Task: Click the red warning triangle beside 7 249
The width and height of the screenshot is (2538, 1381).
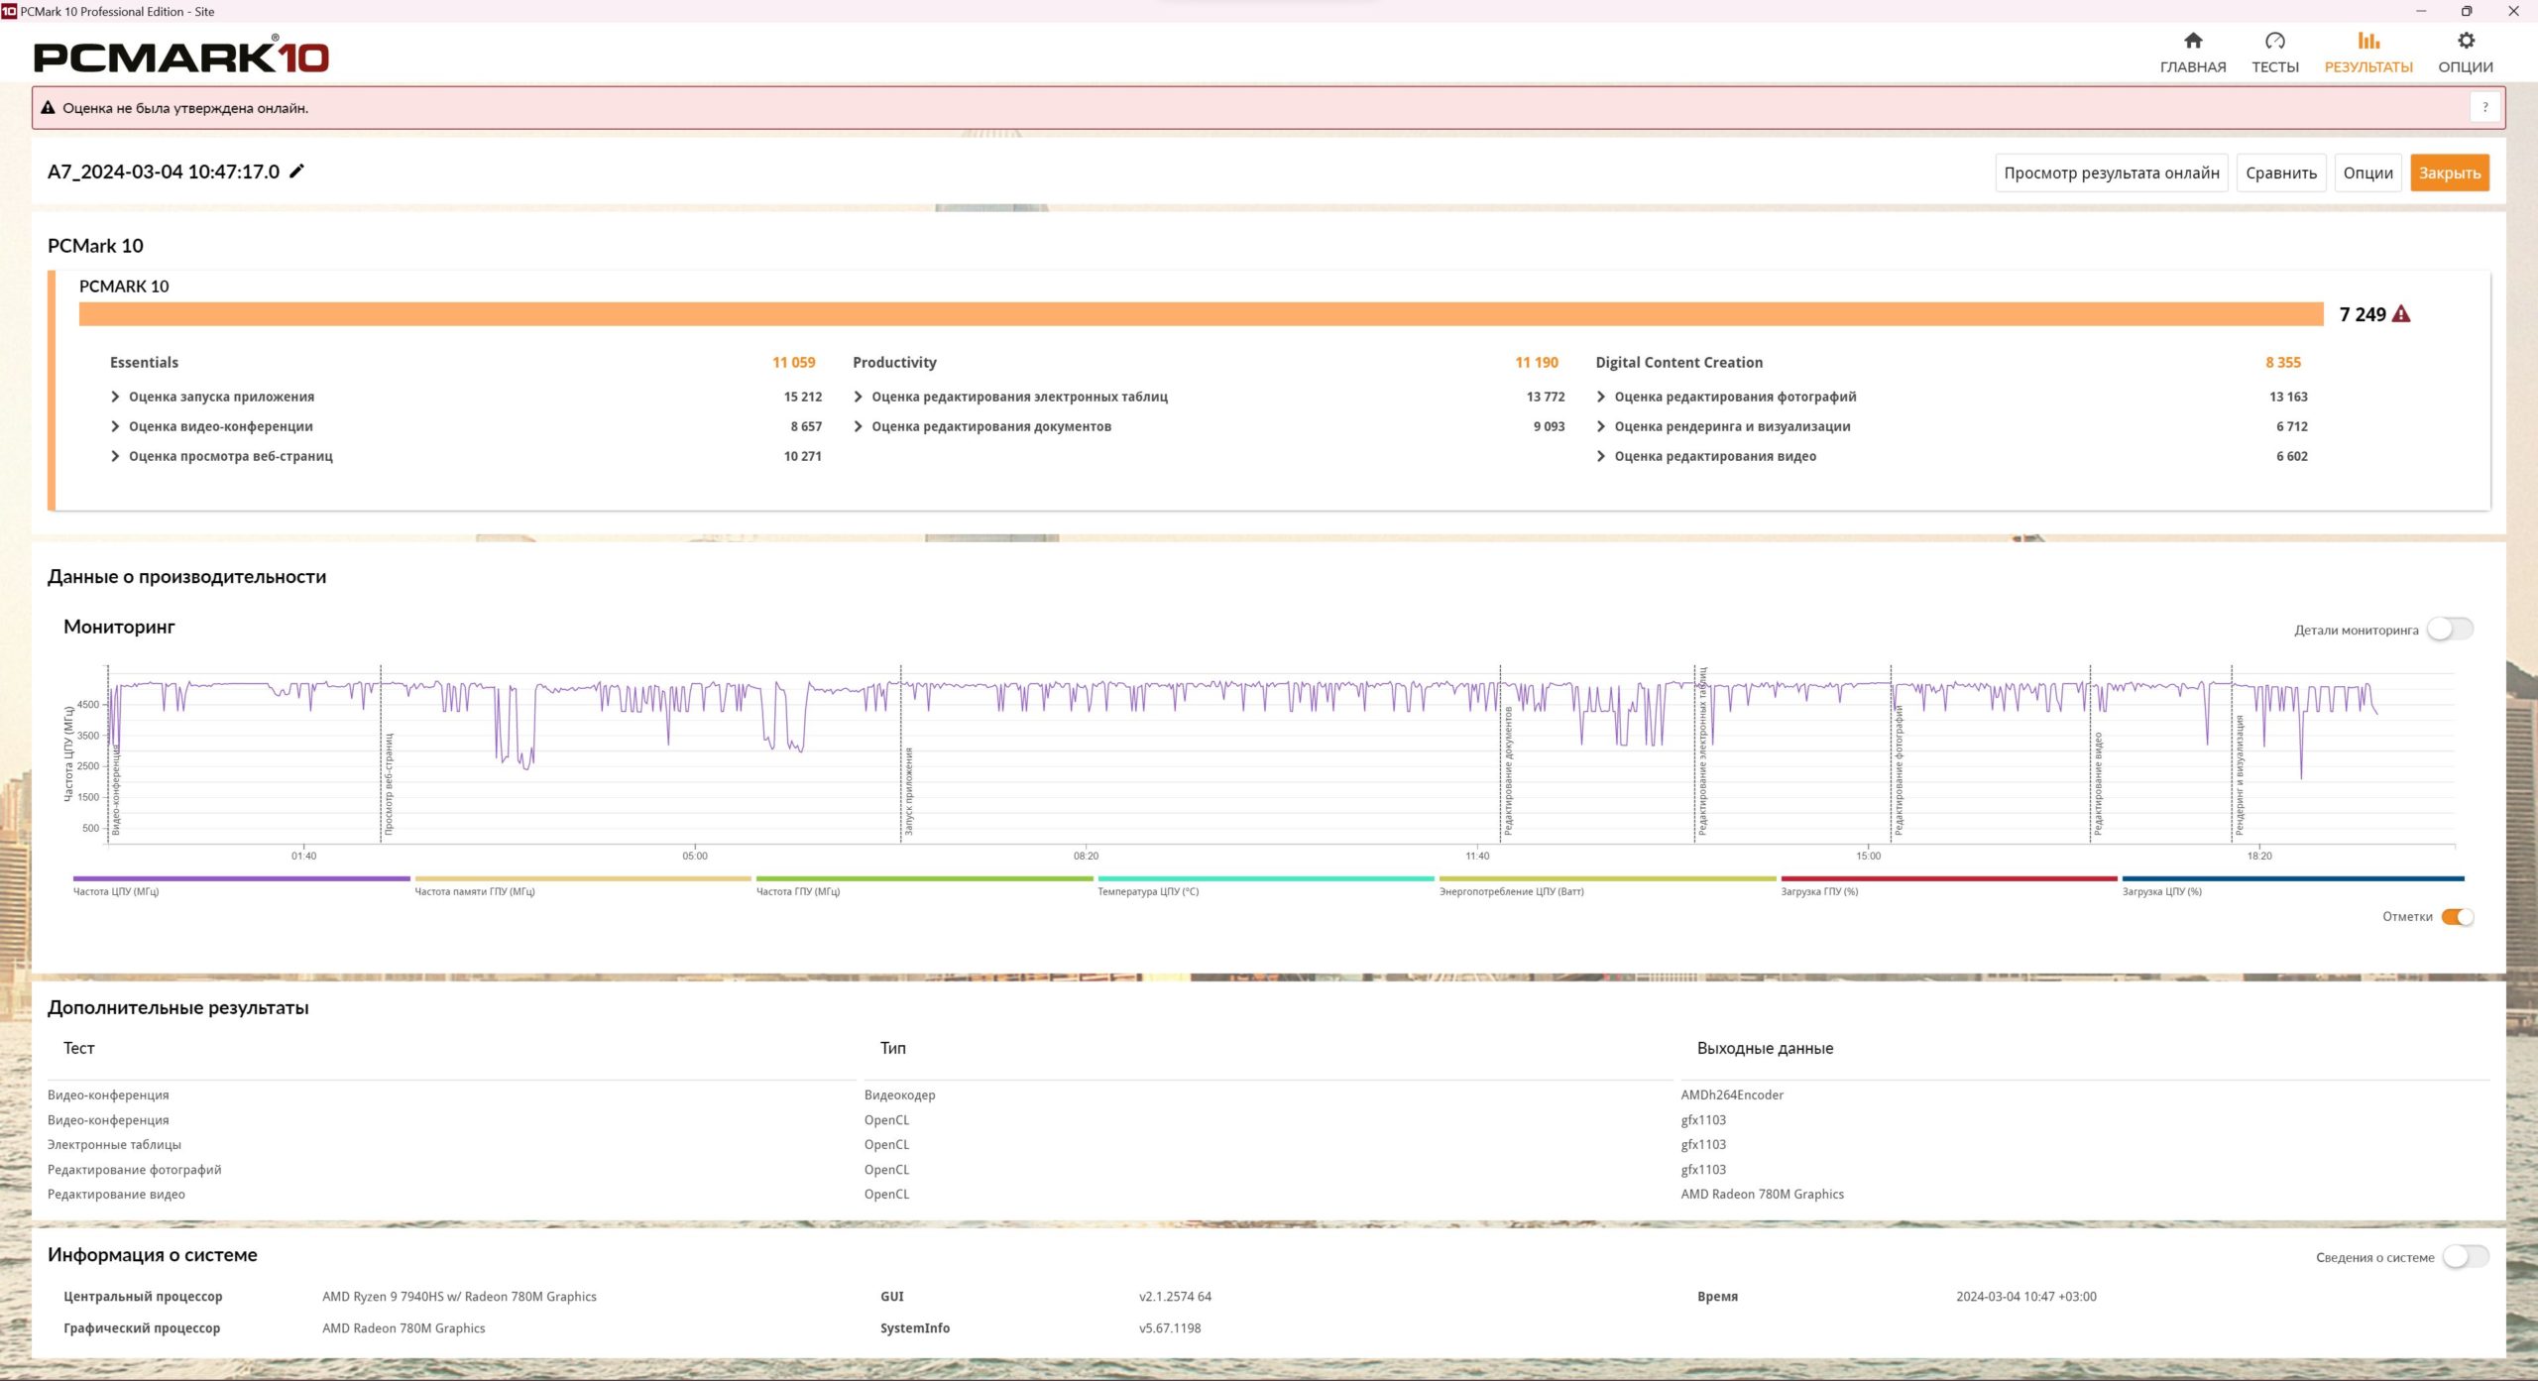Action: pyautogui.click(x=2400, y=314)
